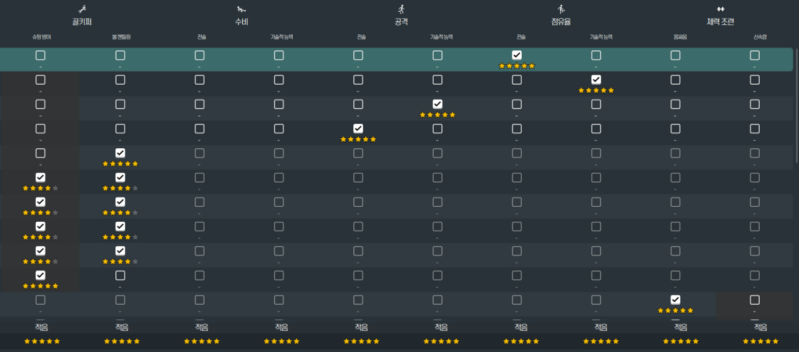This screenshot has width=799, height=352.
Task: Click the possession icon above 점유율
Action: pos(561,9)
